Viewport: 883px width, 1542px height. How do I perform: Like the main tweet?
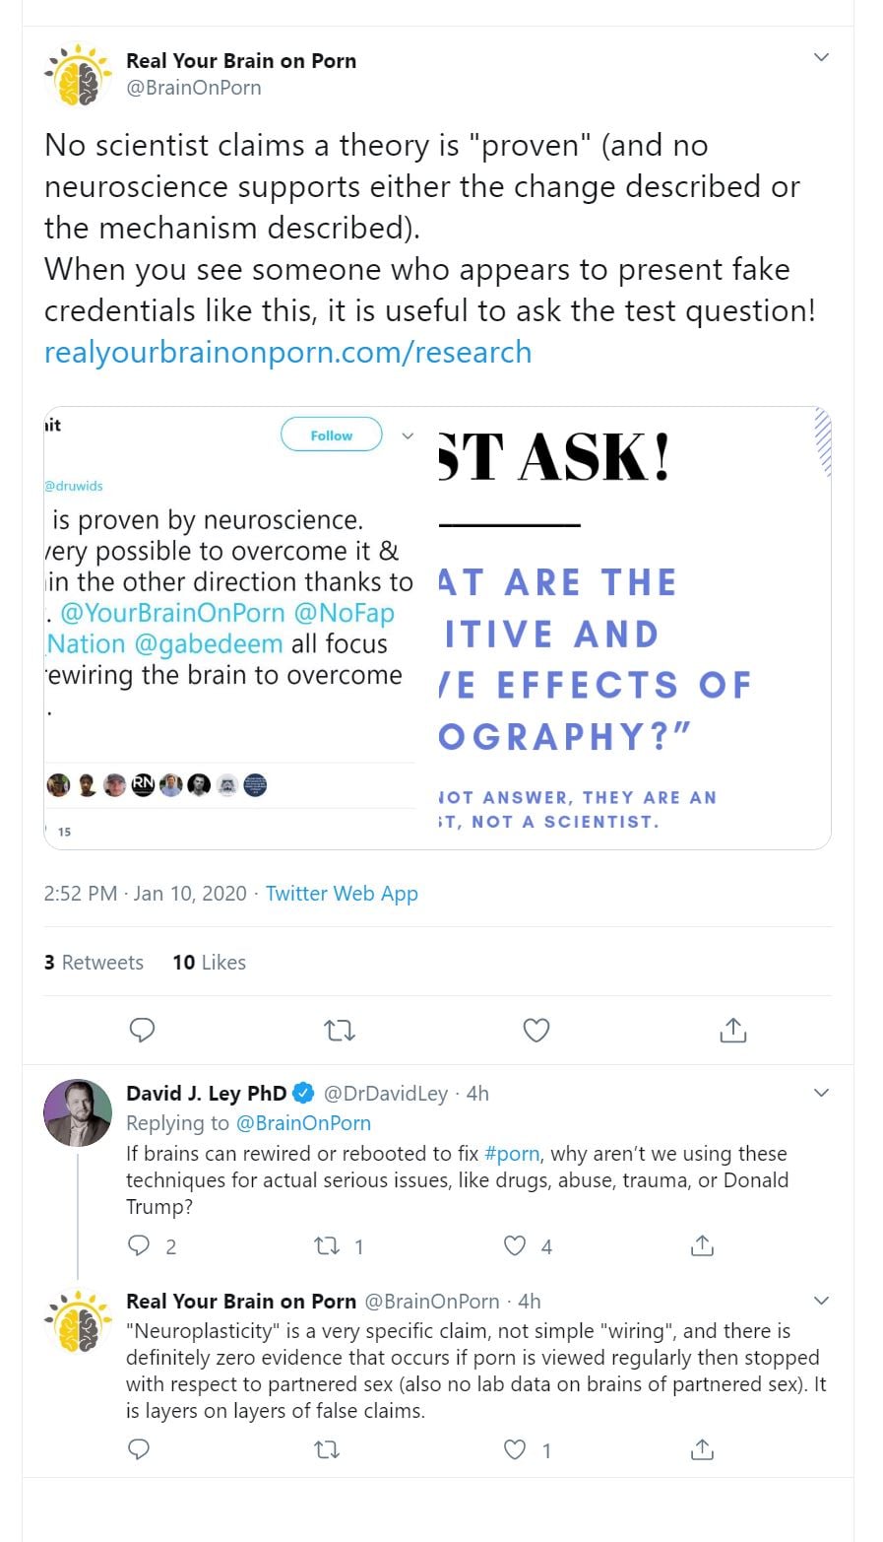click(536, 1031)
